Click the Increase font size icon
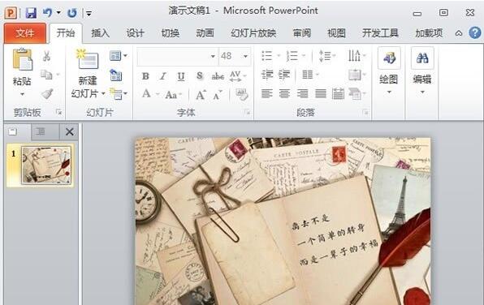The width and height of the screenshot is (484, 305). click(201, 95)
